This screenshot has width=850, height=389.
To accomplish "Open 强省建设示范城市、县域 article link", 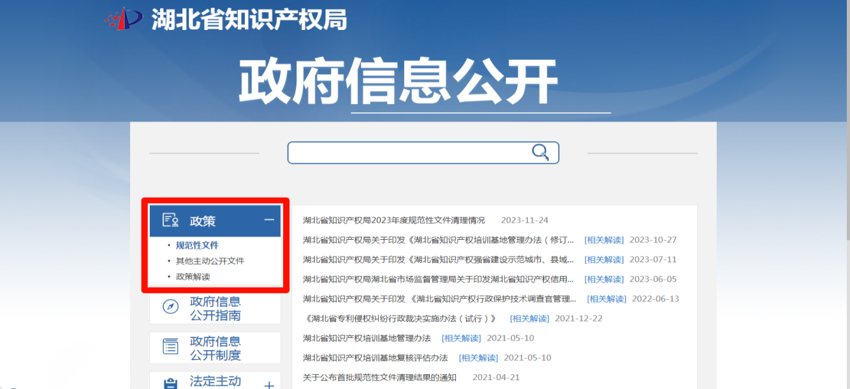I will point(439,260).
